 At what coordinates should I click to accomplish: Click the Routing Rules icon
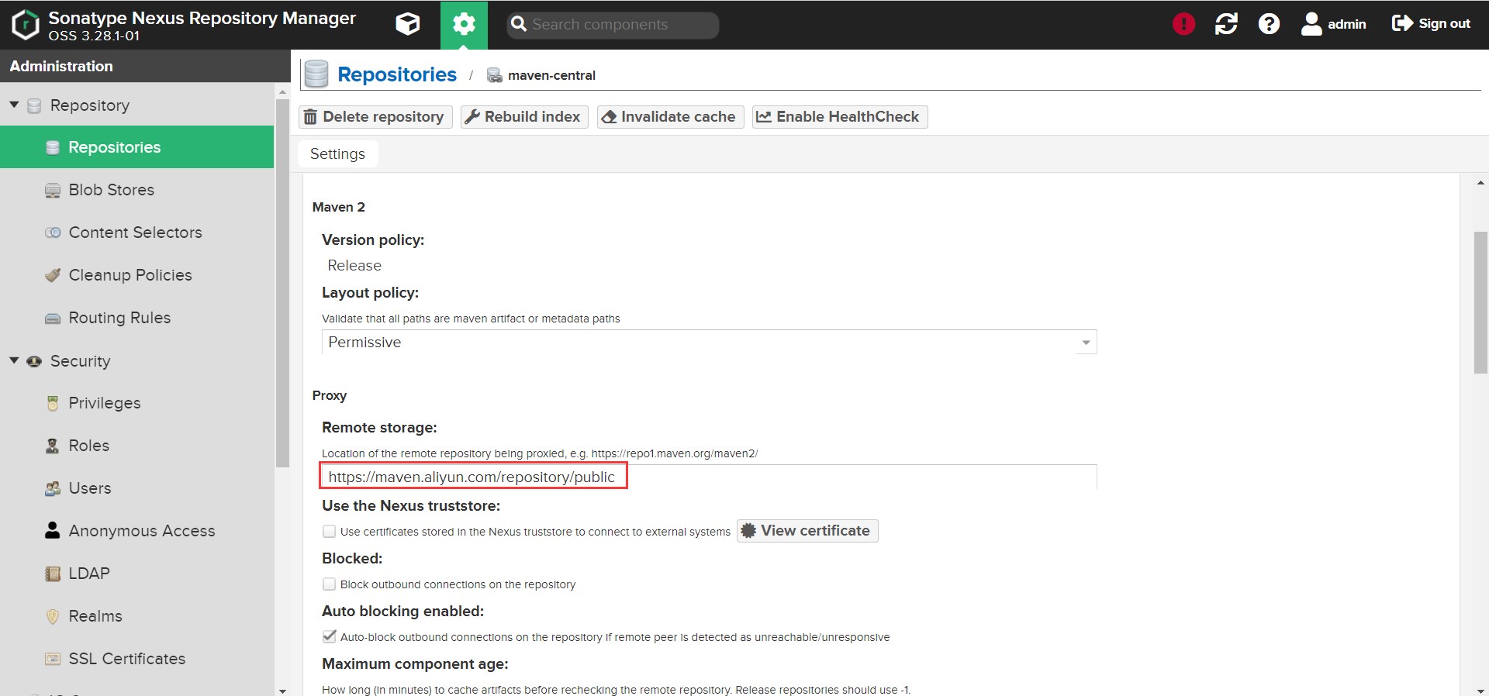coord(53,319)
